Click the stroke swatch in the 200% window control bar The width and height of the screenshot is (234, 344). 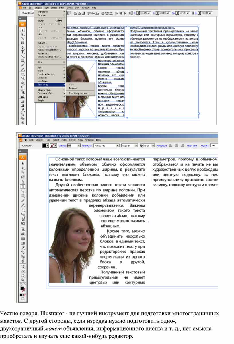click(x=52, y=146)
